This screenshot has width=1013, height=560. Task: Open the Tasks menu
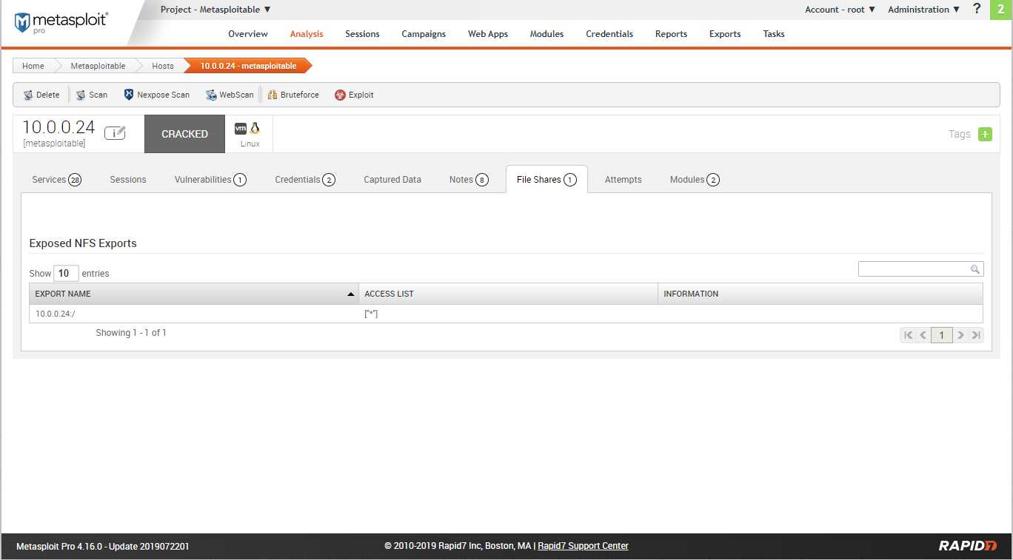774,34
